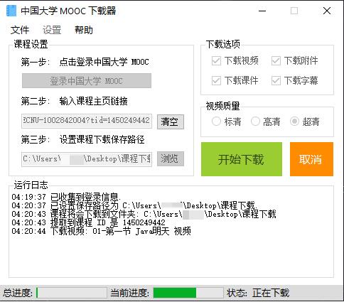Click the 浏览 button for save path
Screen dimensions: 344x302
click(x=171, y=158)
